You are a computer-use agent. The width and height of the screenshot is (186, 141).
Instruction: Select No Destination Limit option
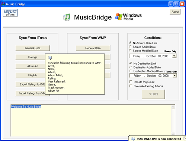143,64
